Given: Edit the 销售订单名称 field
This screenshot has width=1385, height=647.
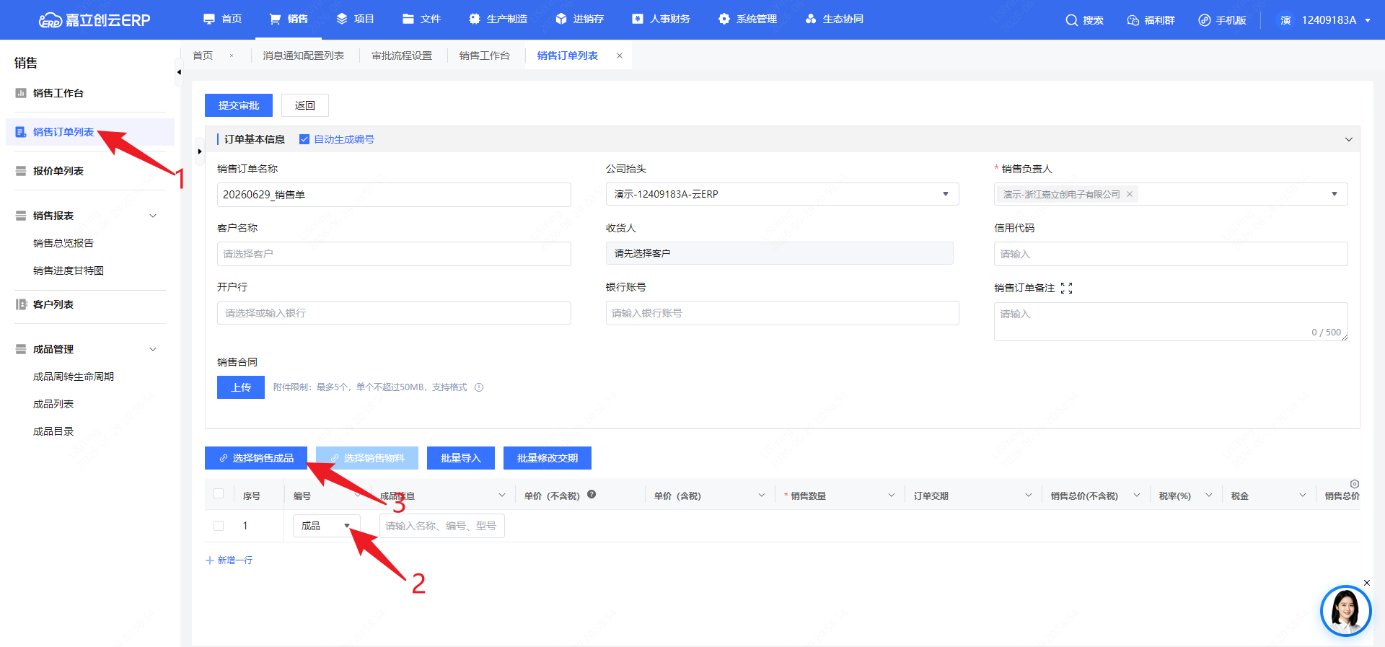Looking at the screenshot, I should (x=394, y=195).
